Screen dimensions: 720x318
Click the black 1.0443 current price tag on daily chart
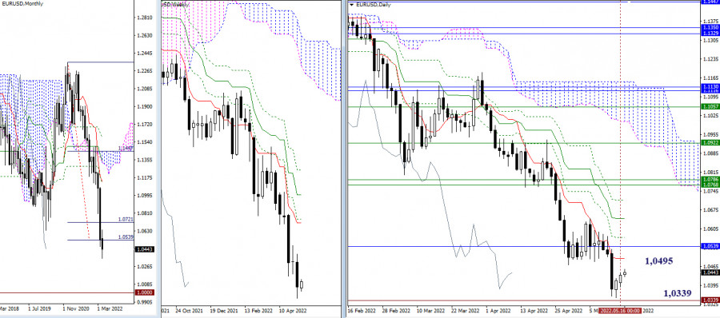point(710,272)
